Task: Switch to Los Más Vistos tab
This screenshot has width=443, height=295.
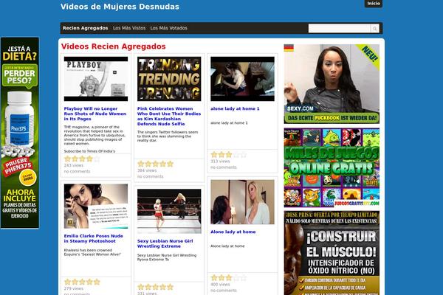Action: pyautogui.click(x=129, y=28)
